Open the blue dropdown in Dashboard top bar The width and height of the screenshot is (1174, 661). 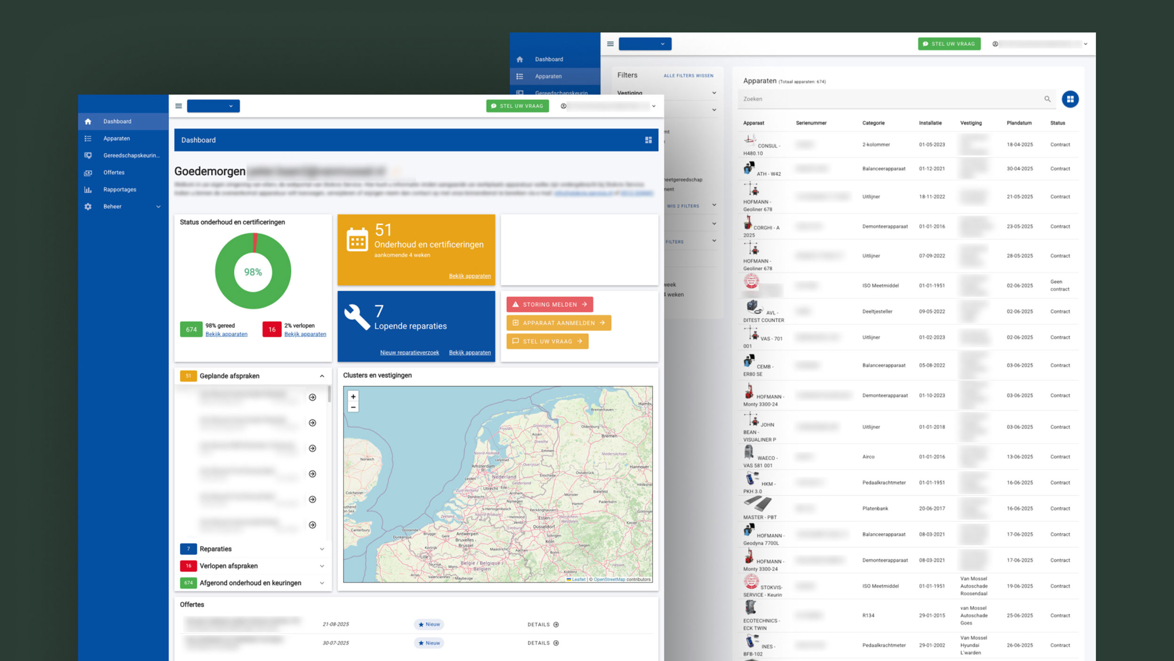pos(214,106)
